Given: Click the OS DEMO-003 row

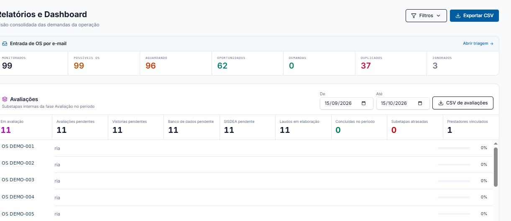Looking at the screenshot, I should [x=246, y=181].
